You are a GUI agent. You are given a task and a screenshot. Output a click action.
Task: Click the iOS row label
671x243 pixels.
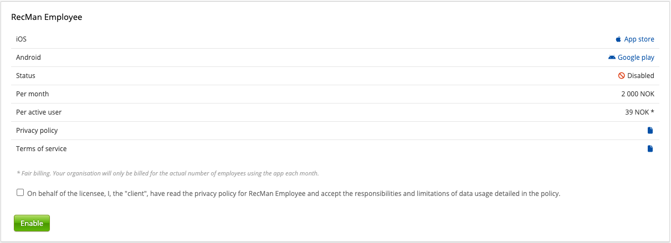(22, 39)
